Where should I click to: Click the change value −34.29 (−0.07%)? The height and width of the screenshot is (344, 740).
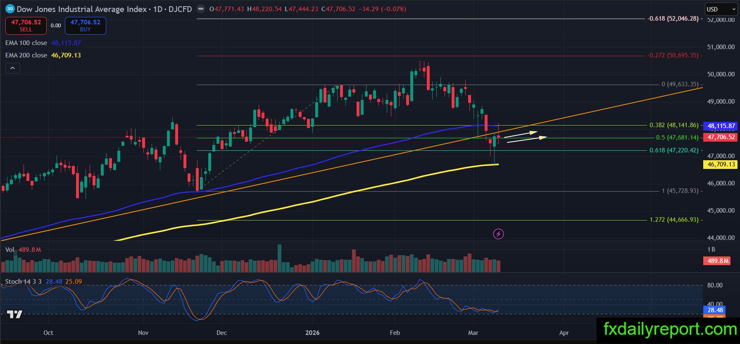tap(382, 9)
